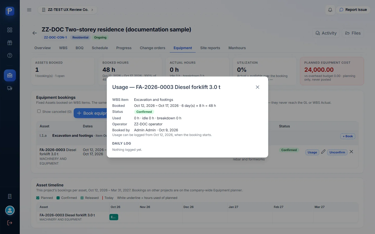Toggle the hamburger menu icon

click(x=29, y=10)
